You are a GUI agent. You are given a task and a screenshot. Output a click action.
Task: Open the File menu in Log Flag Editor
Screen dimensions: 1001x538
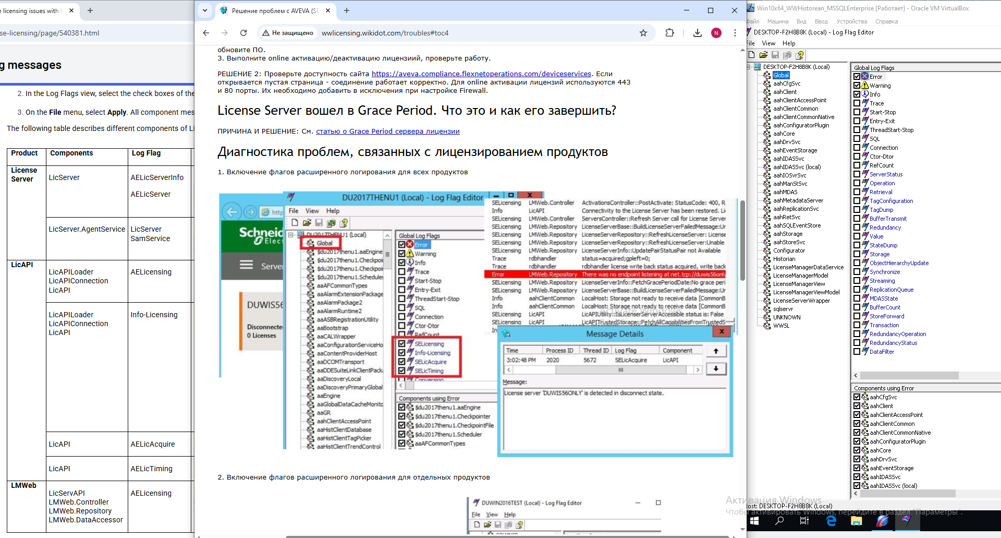(750, 43)
